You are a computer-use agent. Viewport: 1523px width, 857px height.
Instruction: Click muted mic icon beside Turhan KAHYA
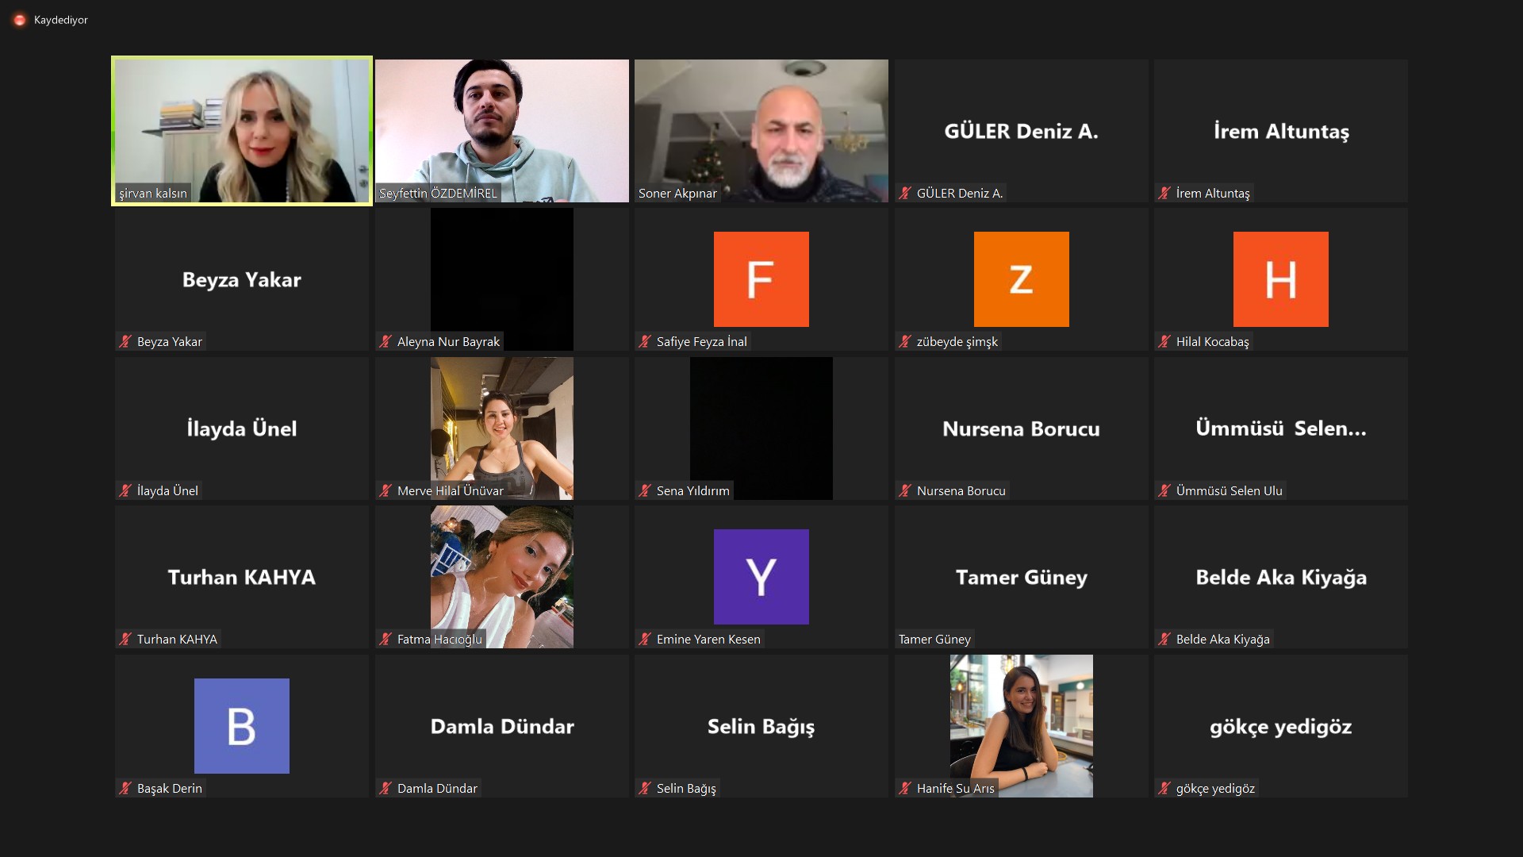(x=125, y=639)
